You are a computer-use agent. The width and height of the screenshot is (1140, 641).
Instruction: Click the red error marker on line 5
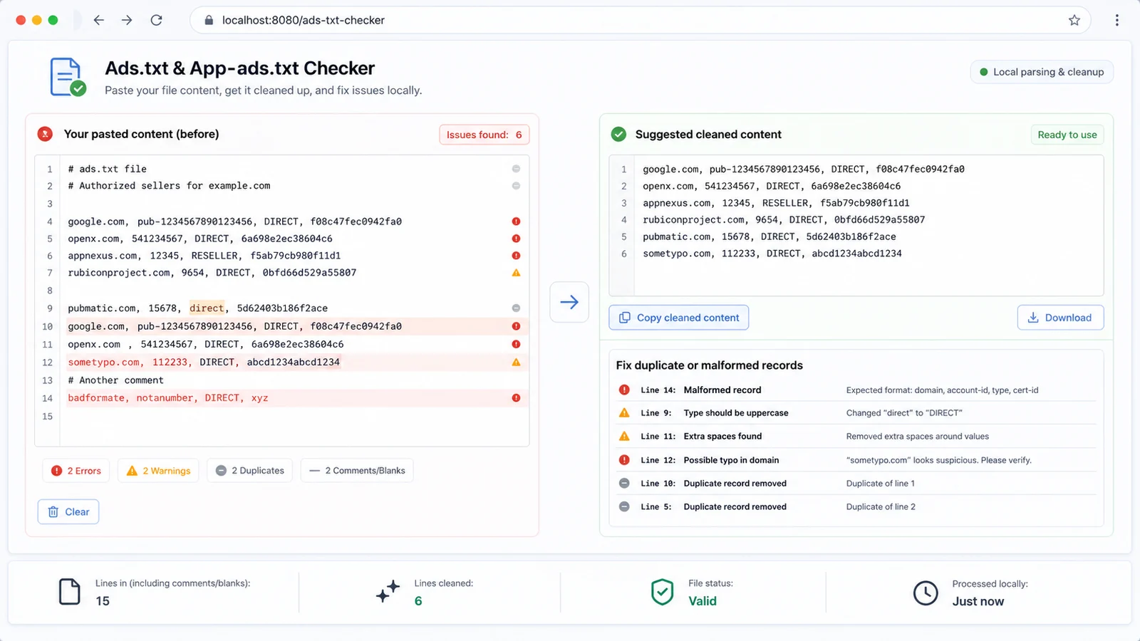[516, 239]
